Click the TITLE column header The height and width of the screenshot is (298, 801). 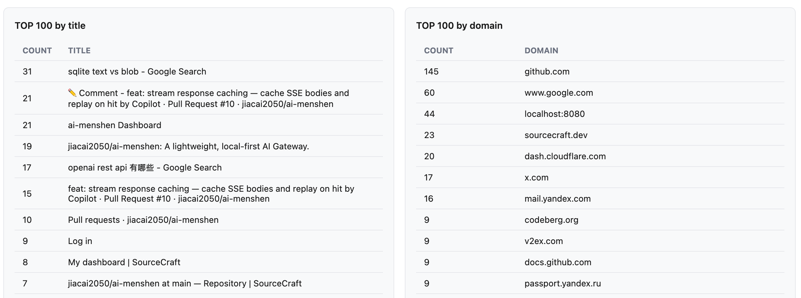79,51
